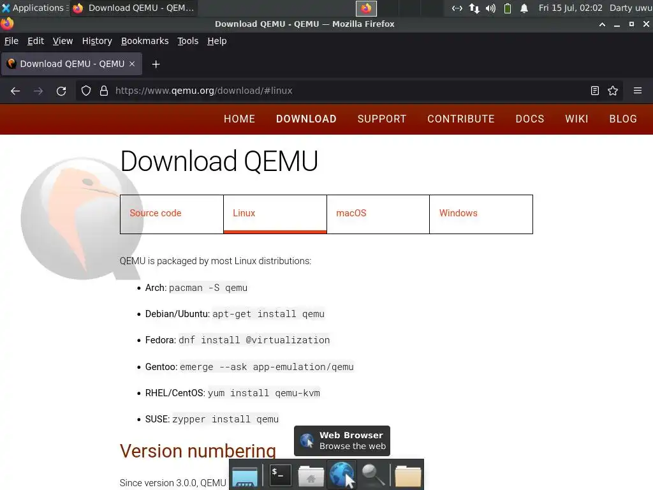The width and height of the screenshot is (653, 490).
Task: Open the Help menu
Action: point(217,41)
